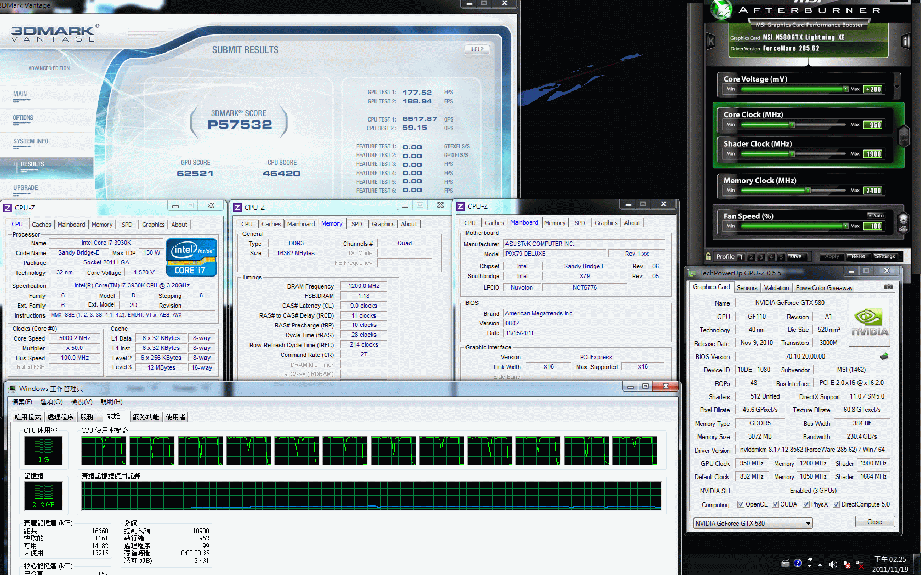This screenshot has width=921, height=575.
Task: Switch to the 網路功能 tab in Task Manager
Action: pos(146,417)
